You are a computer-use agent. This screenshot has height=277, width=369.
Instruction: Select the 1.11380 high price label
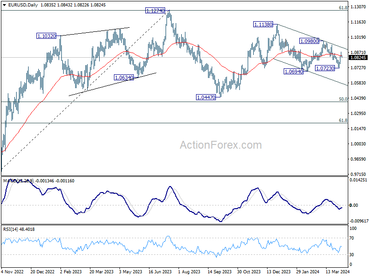click(263, 24)
